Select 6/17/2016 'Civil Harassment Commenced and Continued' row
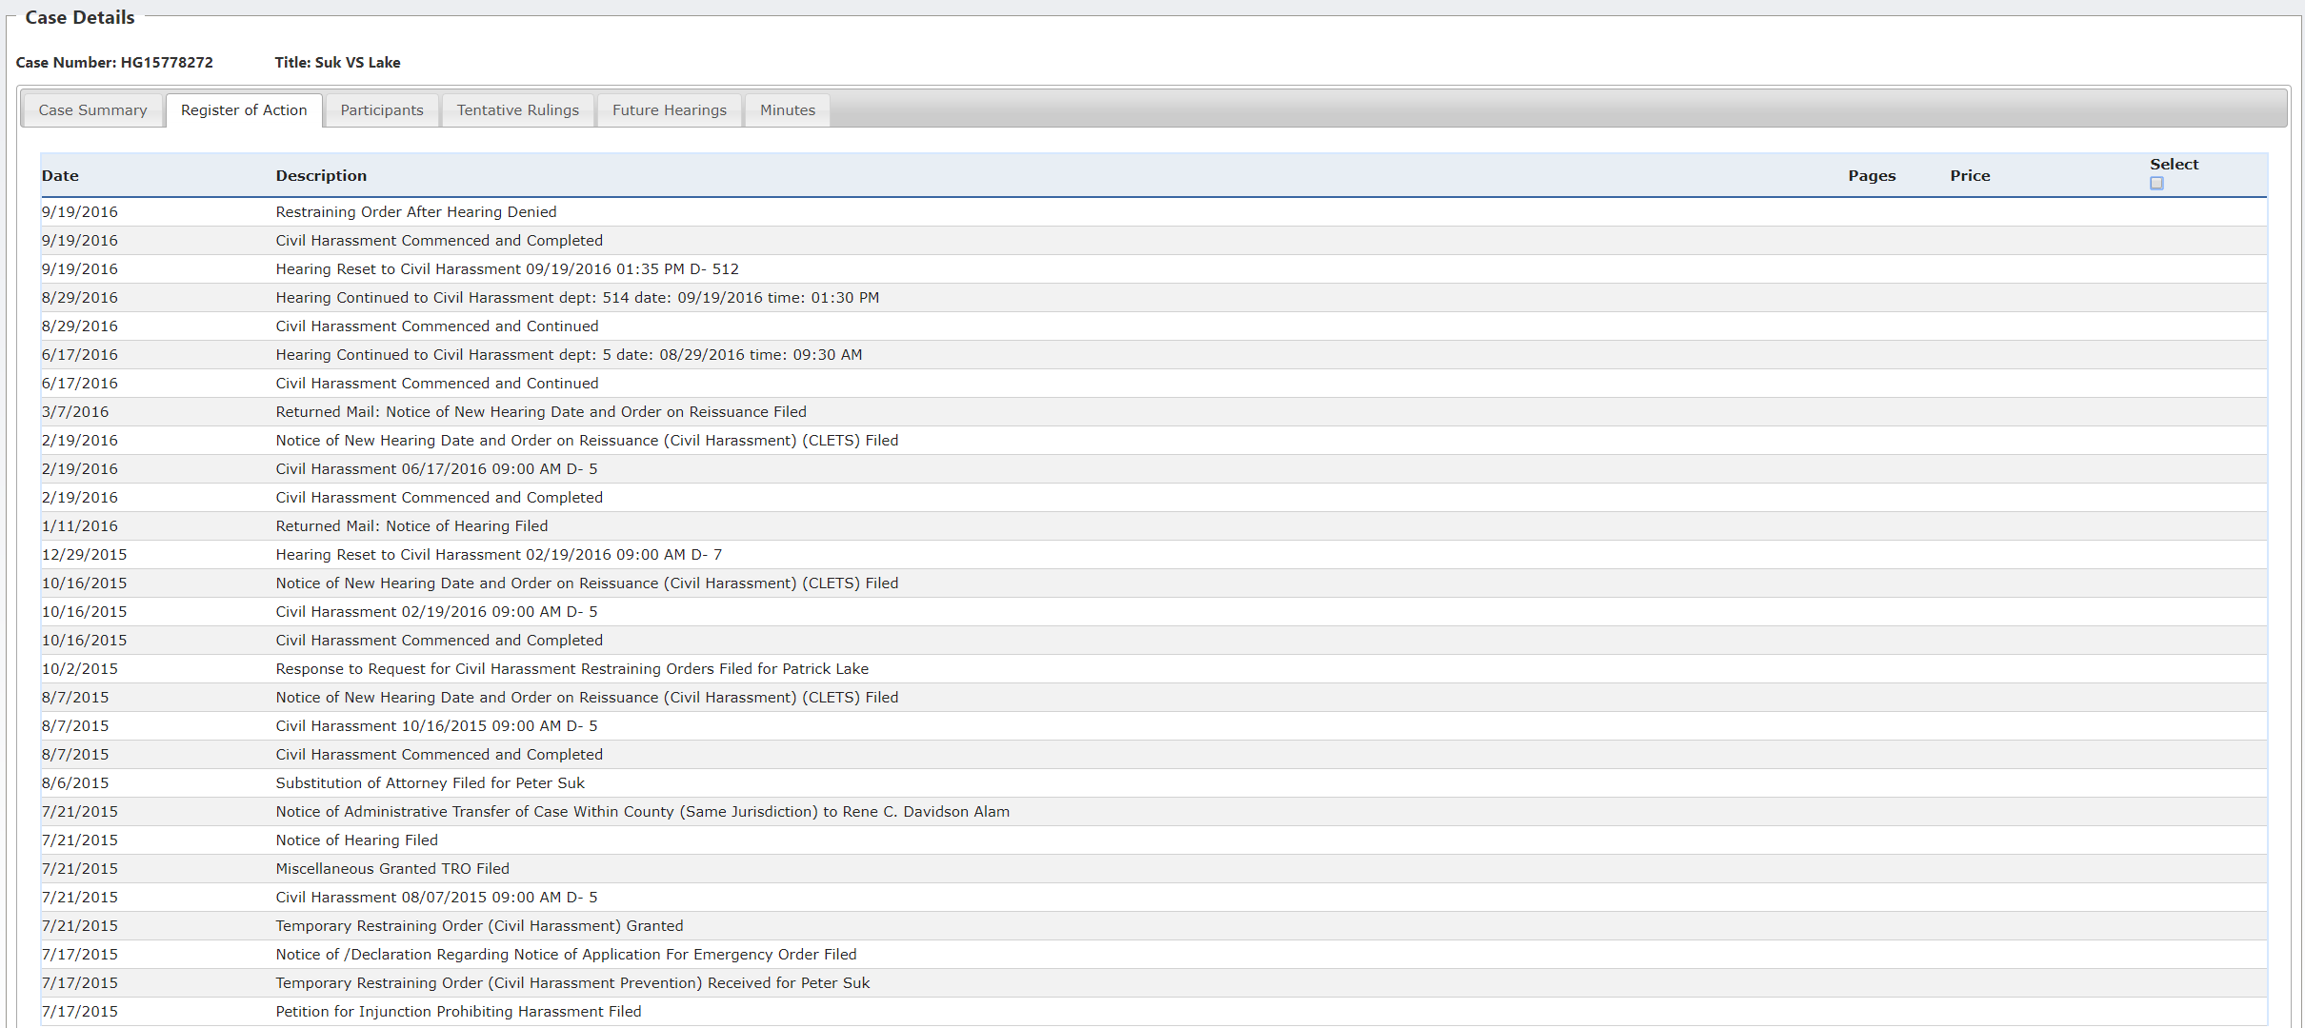The image size is (2305, 1028). (1153, 384)
